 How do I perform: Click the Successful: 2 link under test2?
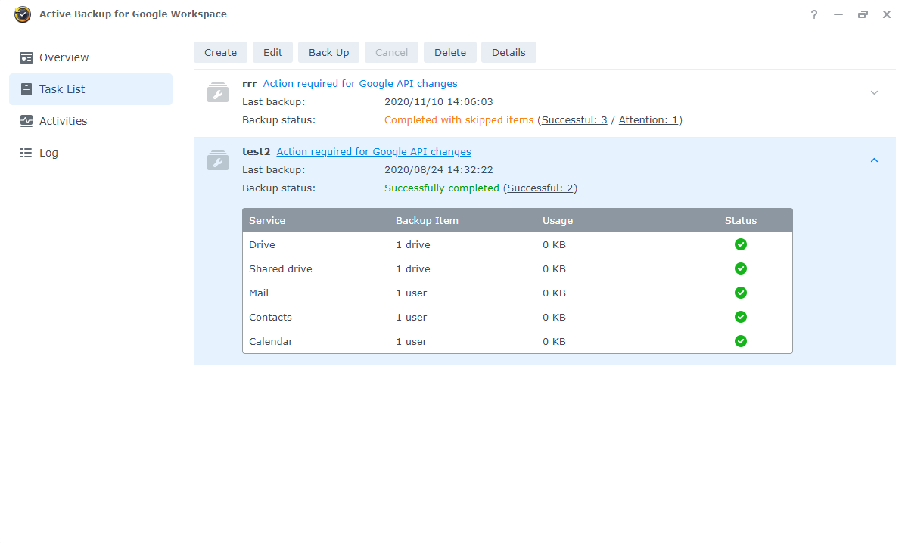(x=540, y=188)
